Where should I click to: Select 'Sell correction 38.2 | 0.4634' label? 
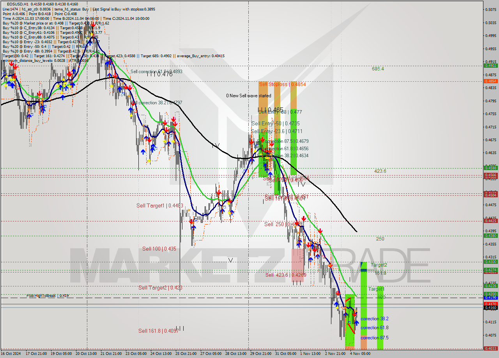283,156
